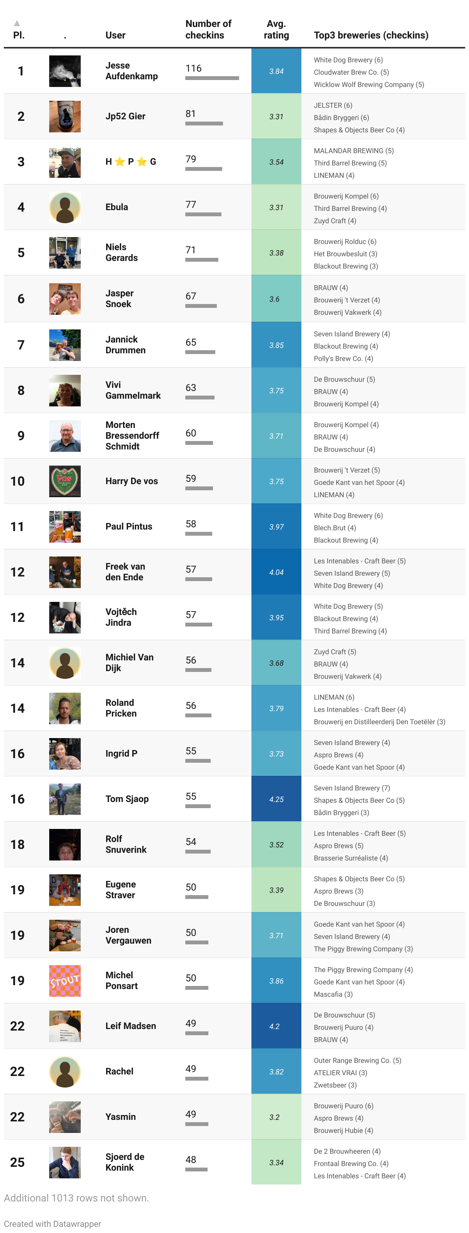Sort by the Avg. rating column header
Screen dimensions: 469x1233
pyautogui.click(x=276, y=29)
